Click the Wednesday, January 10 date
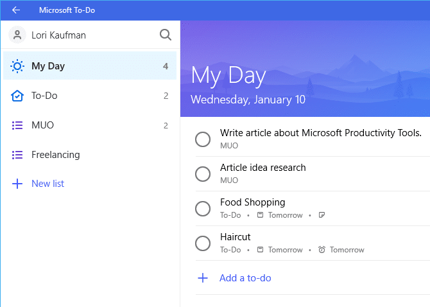The image size is (430, 307). coord(248,100)
